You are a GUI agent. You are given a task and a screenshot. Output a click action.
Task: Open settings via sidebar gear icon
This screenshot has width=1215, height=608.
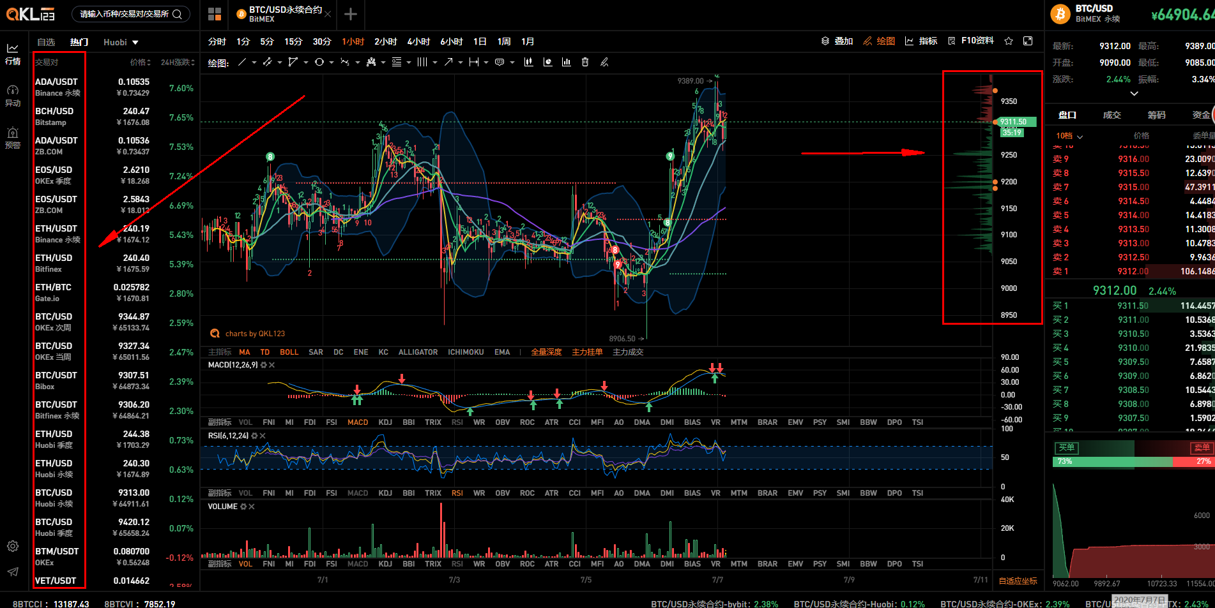13,546
